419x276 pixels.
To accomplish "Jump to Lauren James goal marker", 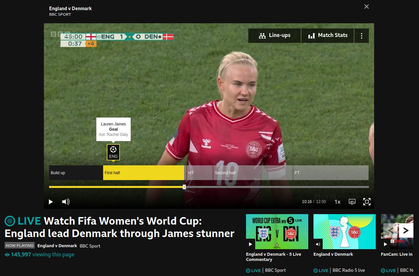I will pos(113,152).
